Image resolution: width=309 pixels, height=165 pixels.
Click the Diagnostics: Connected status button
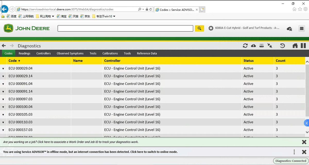[x=290, y=161]
